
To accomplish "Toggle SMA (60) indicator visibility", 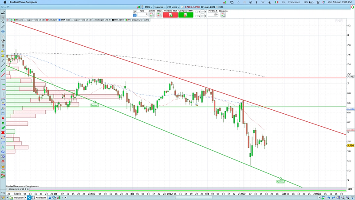I will point(59,20).
